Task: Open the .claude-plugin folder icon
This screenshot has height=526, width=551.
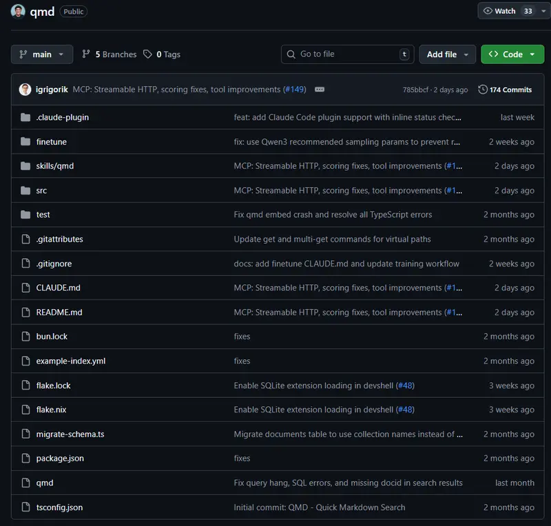Action: (x=26, y=118)
